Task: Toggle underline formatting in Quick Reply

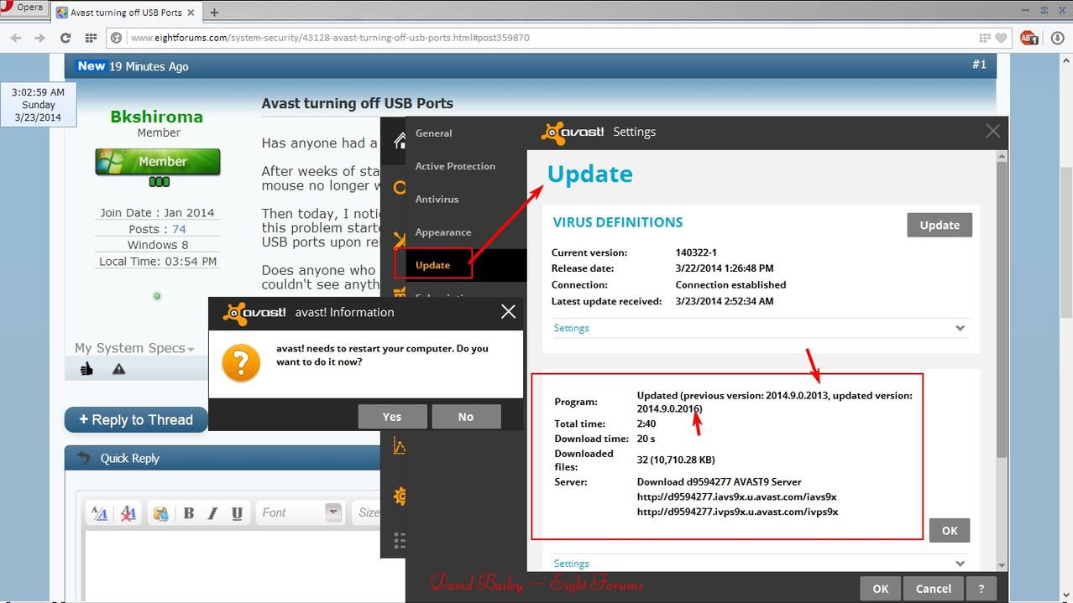Action: 237,513
